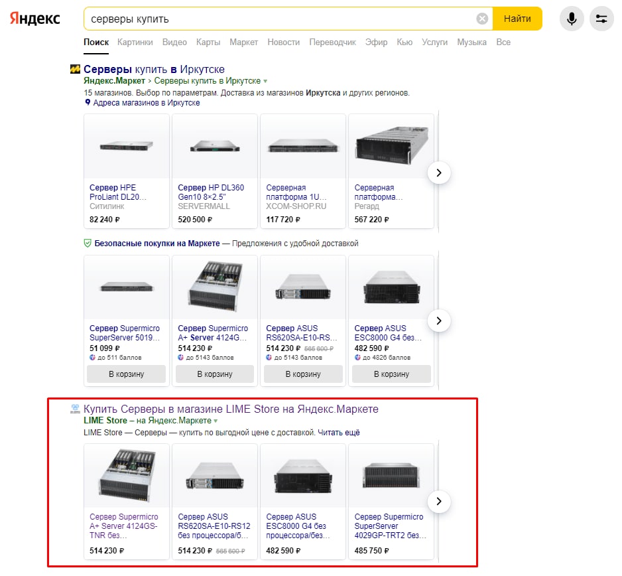Viewport: 622px width, 576px height.
Task: Add ASUS ESC8000 G4 to cart
Action: click(x=391, y=374)
